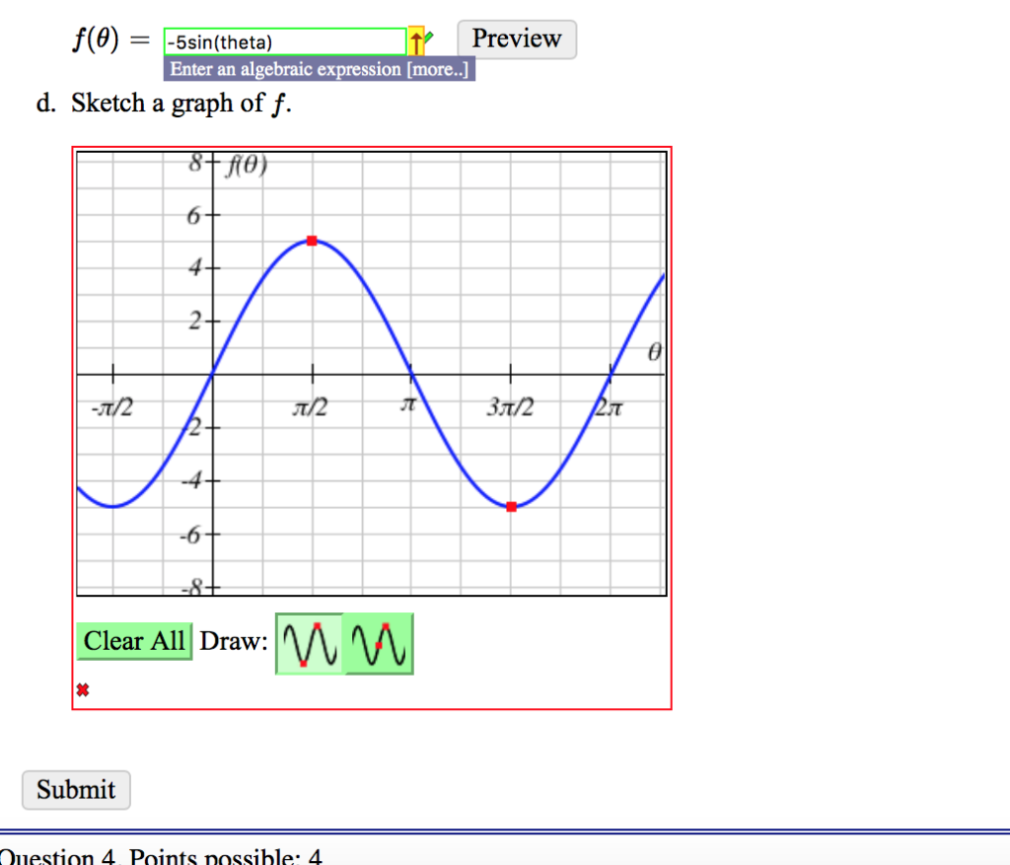Click the θ axis label on the graph

pos(654,350)
